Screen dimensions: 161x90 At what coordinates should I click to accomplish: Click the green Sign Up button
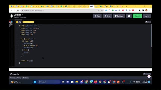[x=137, y=16]
